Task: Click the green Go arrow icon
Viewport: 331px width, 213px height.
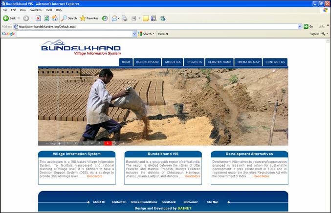Action: tap(306, 26)
